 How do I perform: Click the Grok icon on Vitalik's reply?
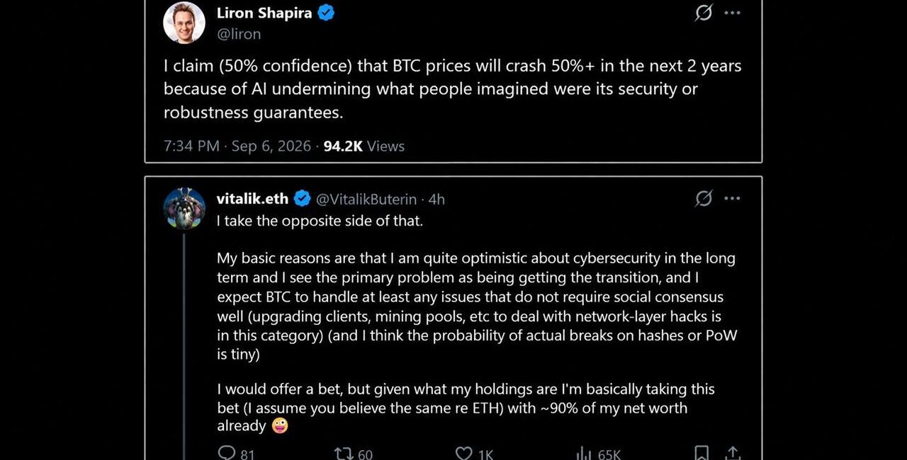pyautogui.click(x=704, y=199)
